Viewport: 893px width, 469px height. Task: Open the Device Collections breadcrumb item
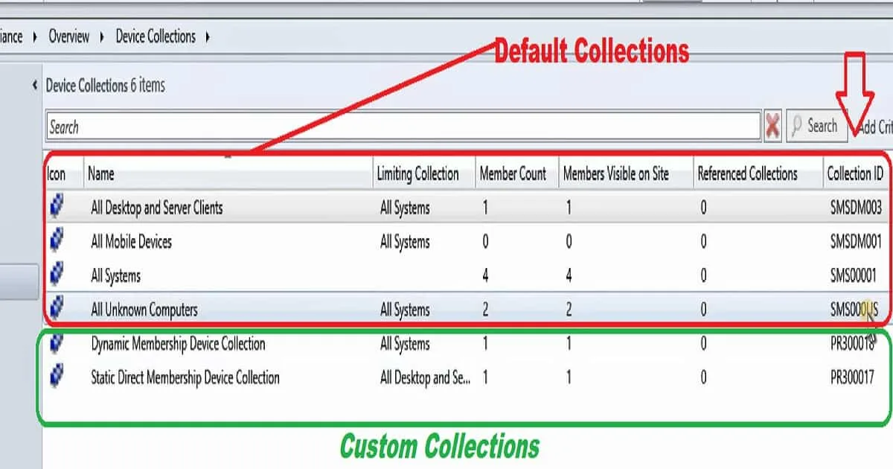(155, 36)
